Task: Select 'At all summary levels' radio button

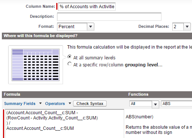Action: tap(69, 57)
